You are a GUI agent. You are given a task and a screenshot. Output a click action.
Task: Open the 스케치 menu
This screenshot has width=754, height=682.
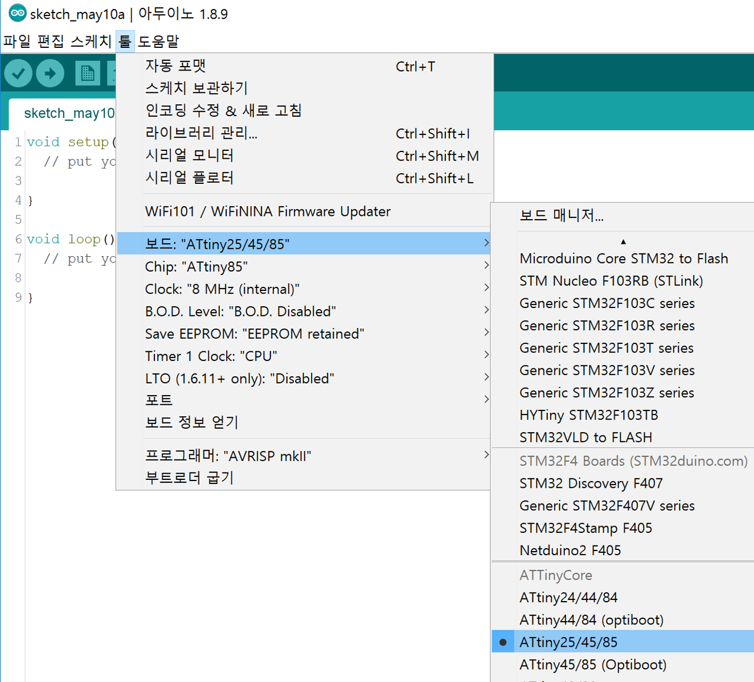tap(91, 42)
